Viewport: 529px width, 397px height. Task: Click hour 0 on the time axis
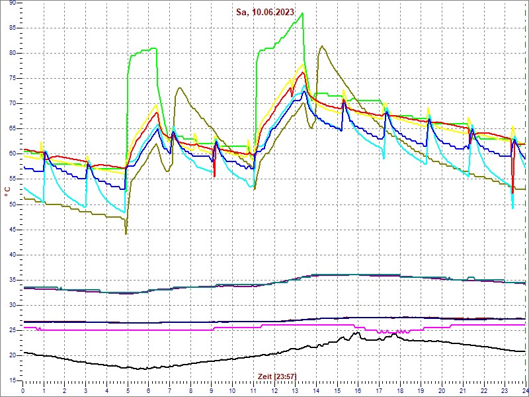(23, 390)
